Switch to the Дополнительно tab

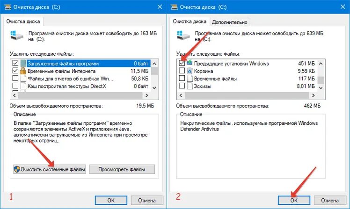pos(229,22)
